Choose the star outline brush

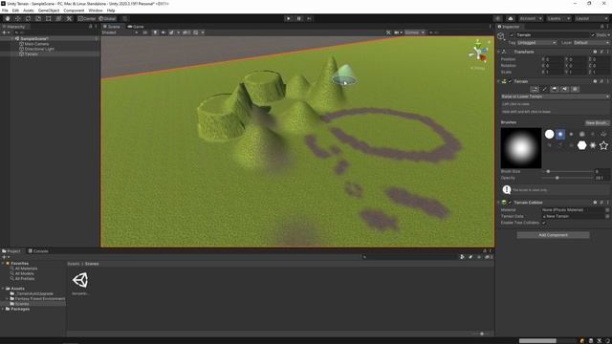pos(603,145)
